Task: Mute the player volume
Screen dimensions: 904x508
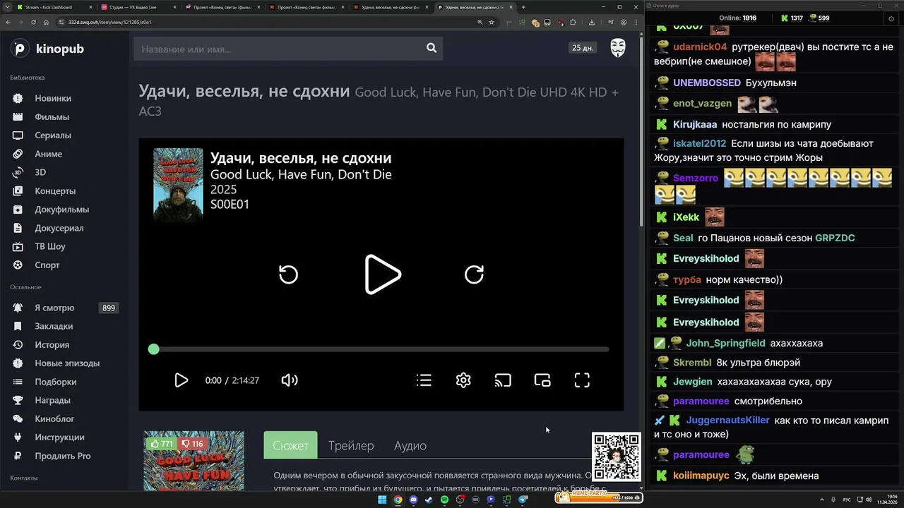Action: [290, 380]
